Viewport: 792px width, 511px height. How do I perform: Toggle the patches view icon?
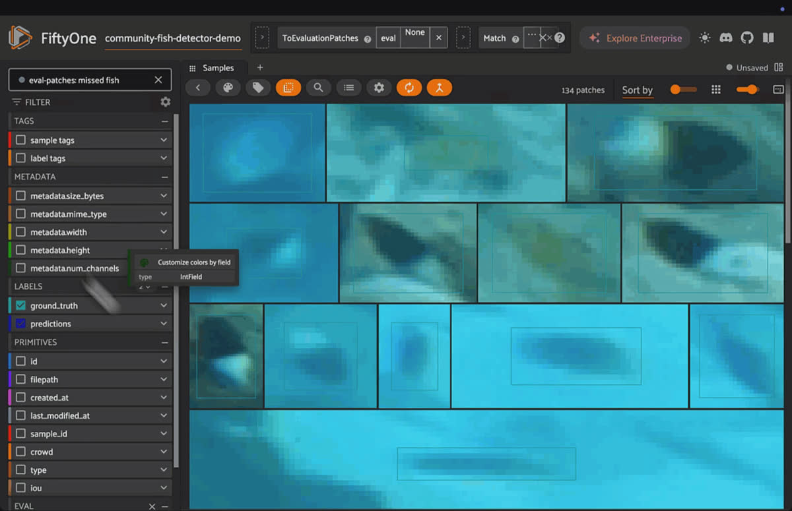[x=288, y=88]
